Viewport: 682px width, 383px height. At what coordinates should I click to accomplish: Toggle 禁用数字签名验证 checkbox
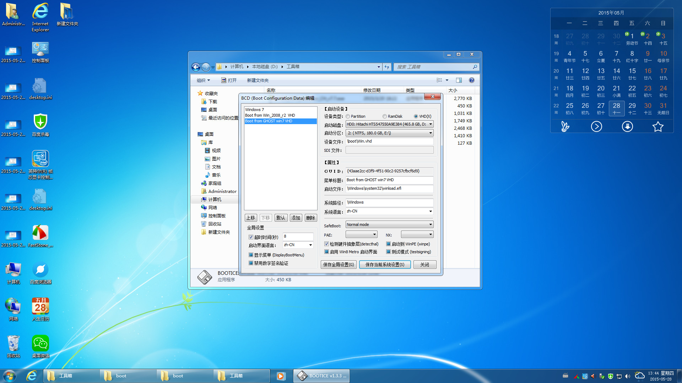[251, 263]
